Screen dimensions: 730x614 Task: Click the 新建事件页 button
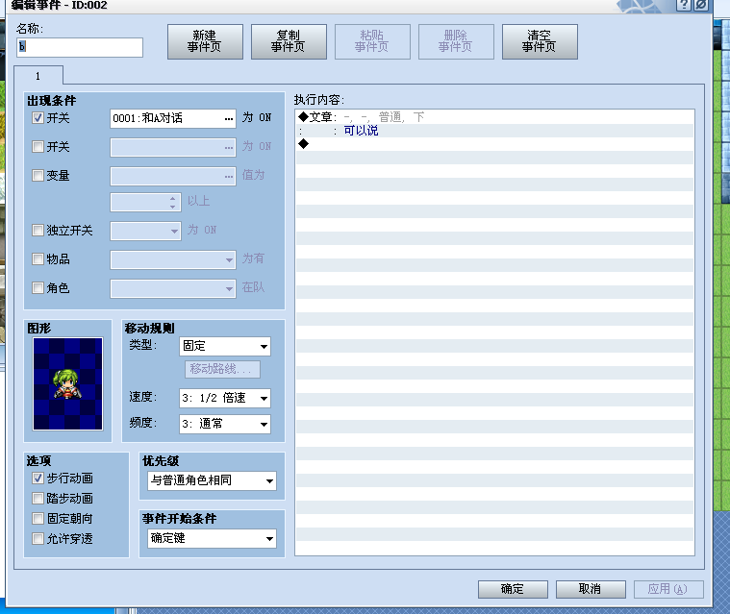(205, 41)
